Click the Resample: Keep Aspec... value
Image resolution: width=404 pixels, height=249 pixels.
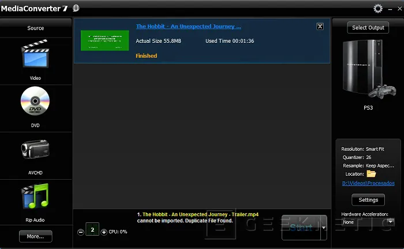380,165
